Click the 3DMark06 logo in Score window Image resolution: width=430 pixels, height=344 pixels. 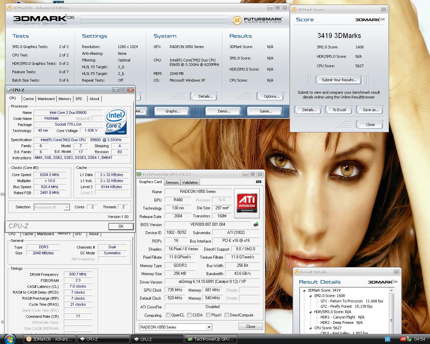pos(370,19)
